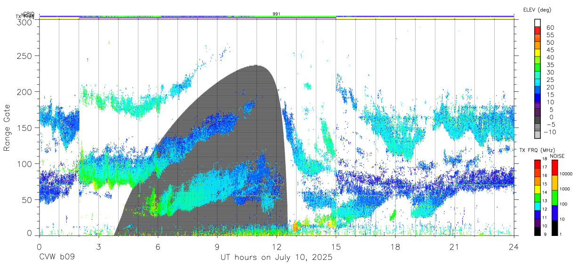Viewport: 578px width, 267px height.
Task: Click the red top segment of TX FRQ scale
Action: coord(538,164)
